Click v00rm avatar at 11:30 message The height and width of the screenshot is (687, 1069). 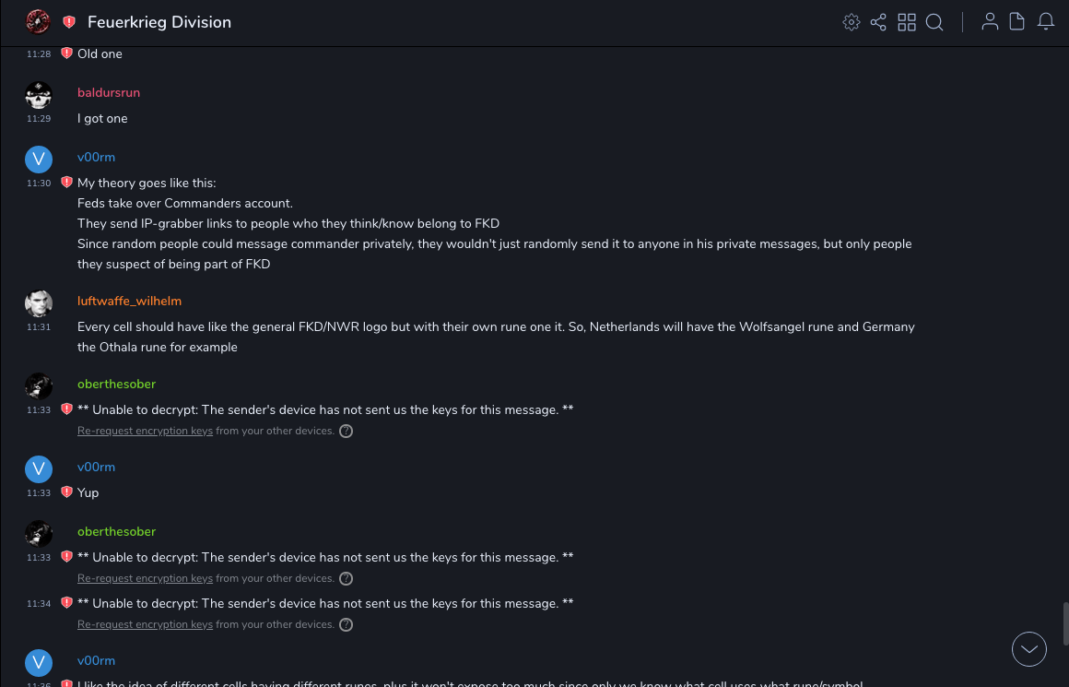(38, 160)
